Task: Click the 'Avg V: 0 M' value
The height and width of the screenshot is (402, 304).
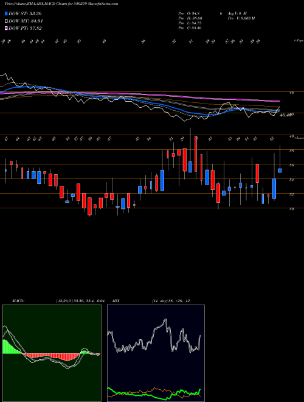Action: click(x=237, y=13)
